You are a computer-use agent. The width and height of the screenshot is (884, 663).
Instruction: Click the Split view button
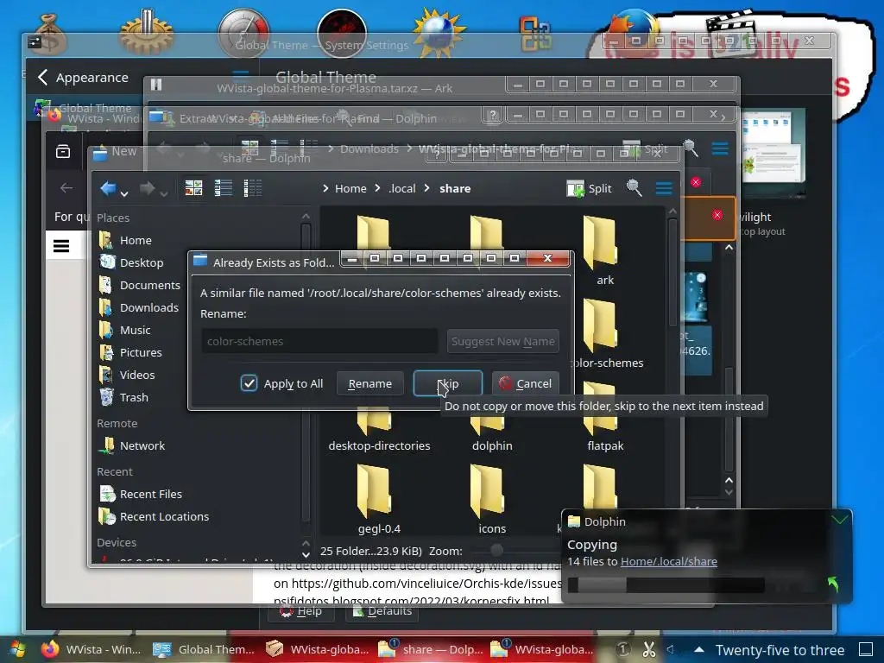click(589, 188)
